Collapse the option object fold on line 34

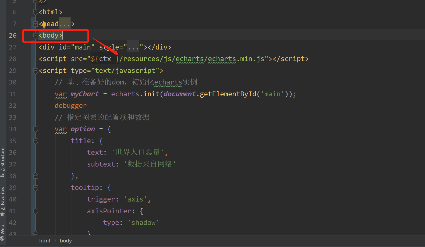point(36,129)
